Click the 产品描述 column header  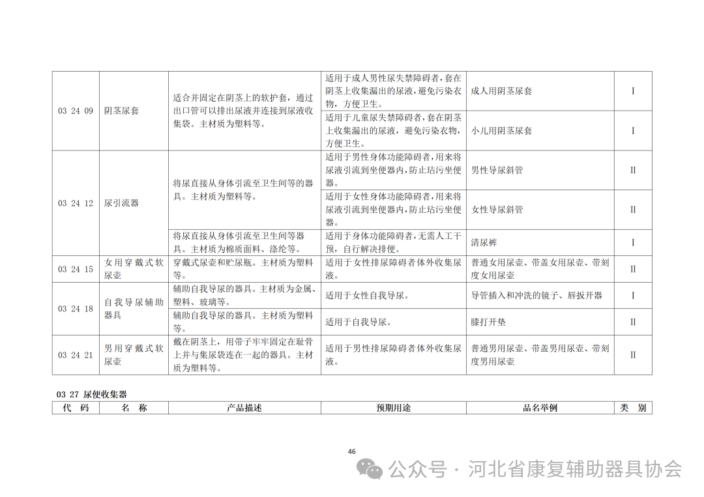point(246,407)
